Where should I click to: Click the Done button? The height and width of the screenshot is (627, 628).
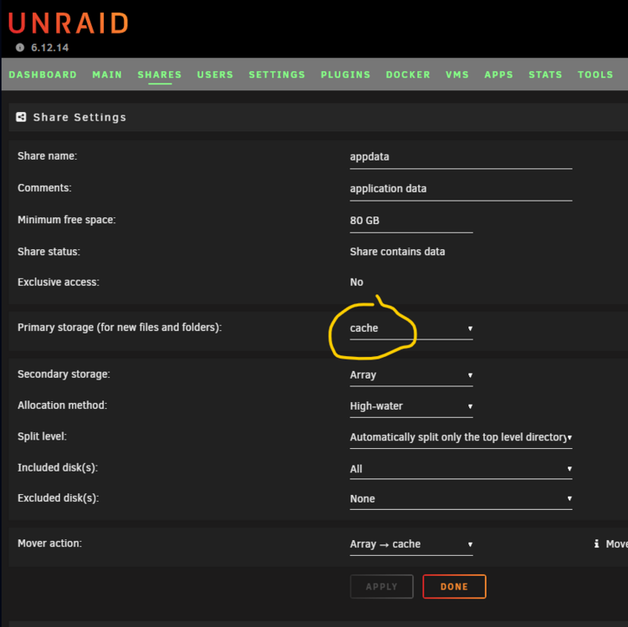(x=454, y=587)
